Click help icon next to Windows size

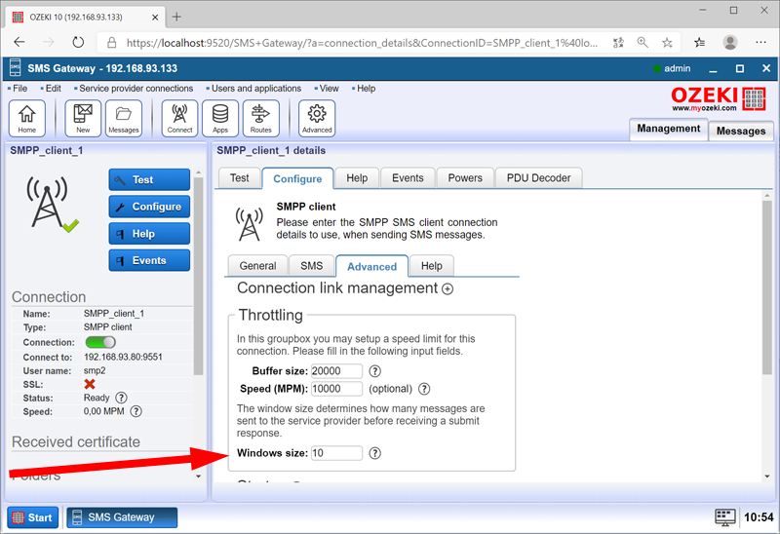tap(374, 453)
